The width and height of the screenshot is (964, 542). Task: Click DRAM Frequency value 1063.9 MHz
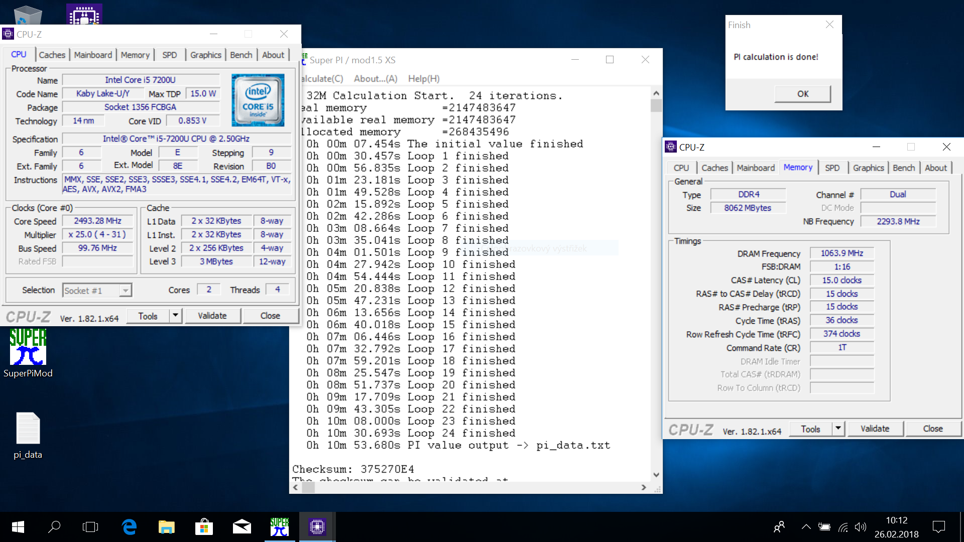pos(842,253)
